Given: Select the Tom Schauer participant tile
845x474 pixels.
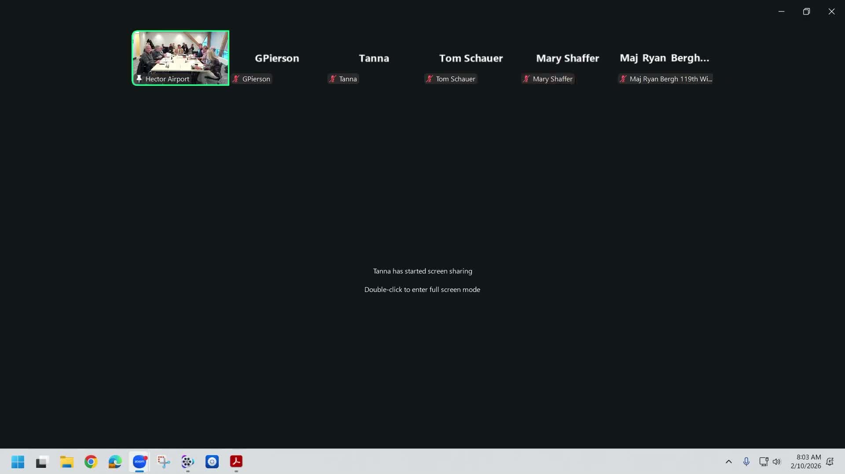Looking at the screenshot, I should 471,58.
